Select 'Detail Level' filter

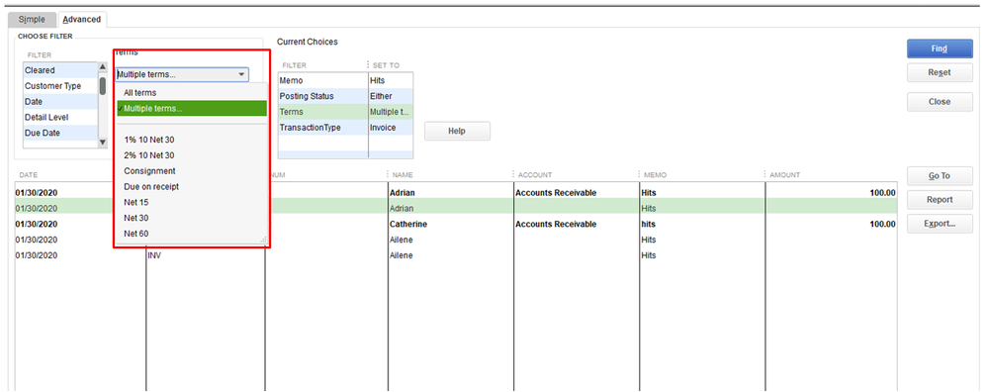click(x=60, y=117)
